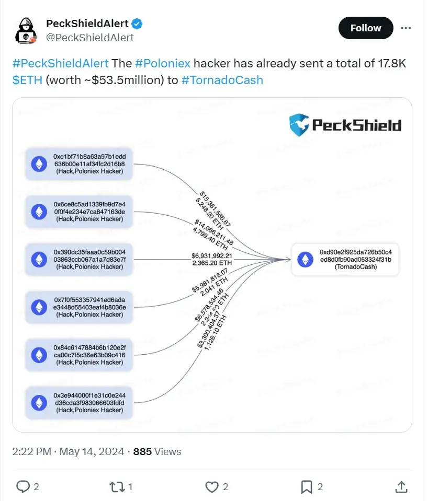Viewport: 428px width, 501px height.
Task: Open the #Poloniex hashtag link
Action: tap(162, 64)
